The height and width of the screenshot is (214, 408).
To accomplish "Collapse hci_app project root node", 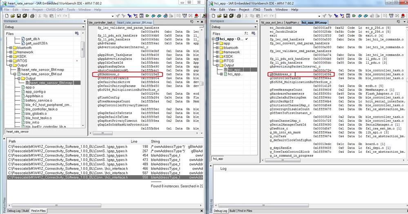I will tap(213, 39).
